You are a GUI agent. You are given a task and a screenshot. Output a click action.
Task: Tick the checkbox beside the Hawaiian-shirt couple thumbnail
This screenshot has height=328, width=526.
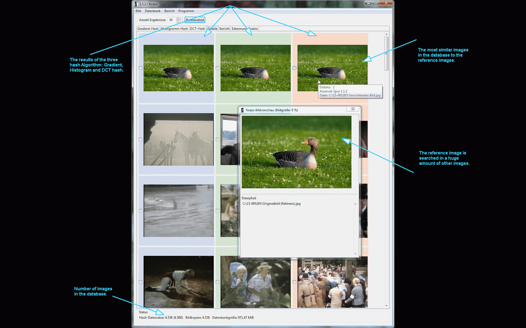(x=217, y=282)
